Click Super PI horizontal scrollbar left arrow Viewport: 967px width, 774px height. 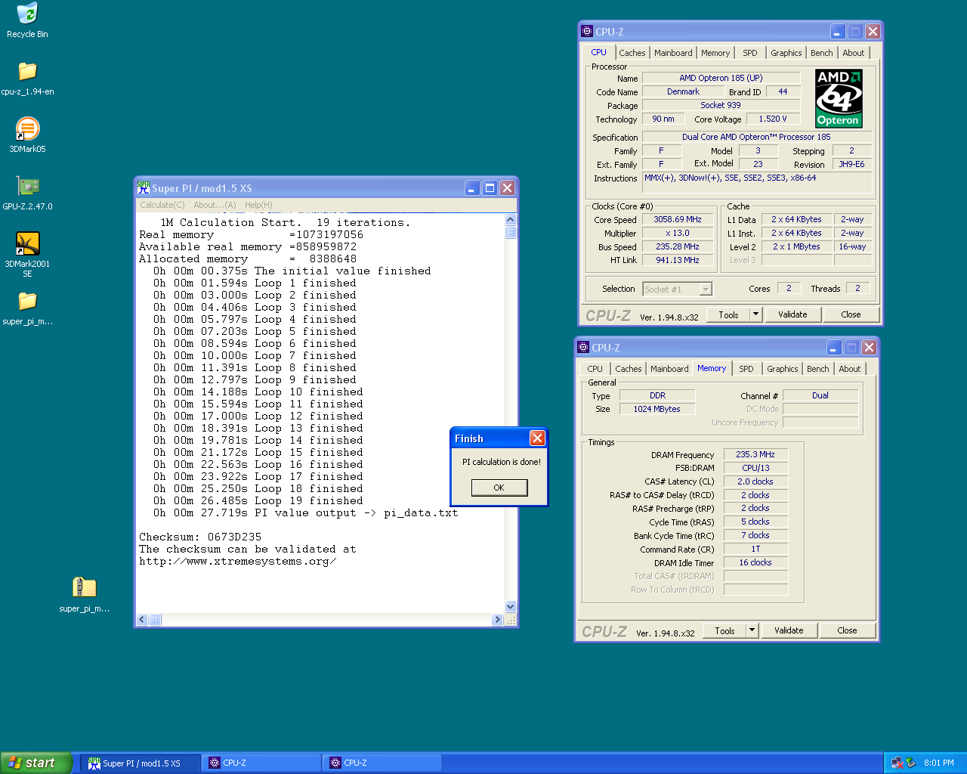142,620
